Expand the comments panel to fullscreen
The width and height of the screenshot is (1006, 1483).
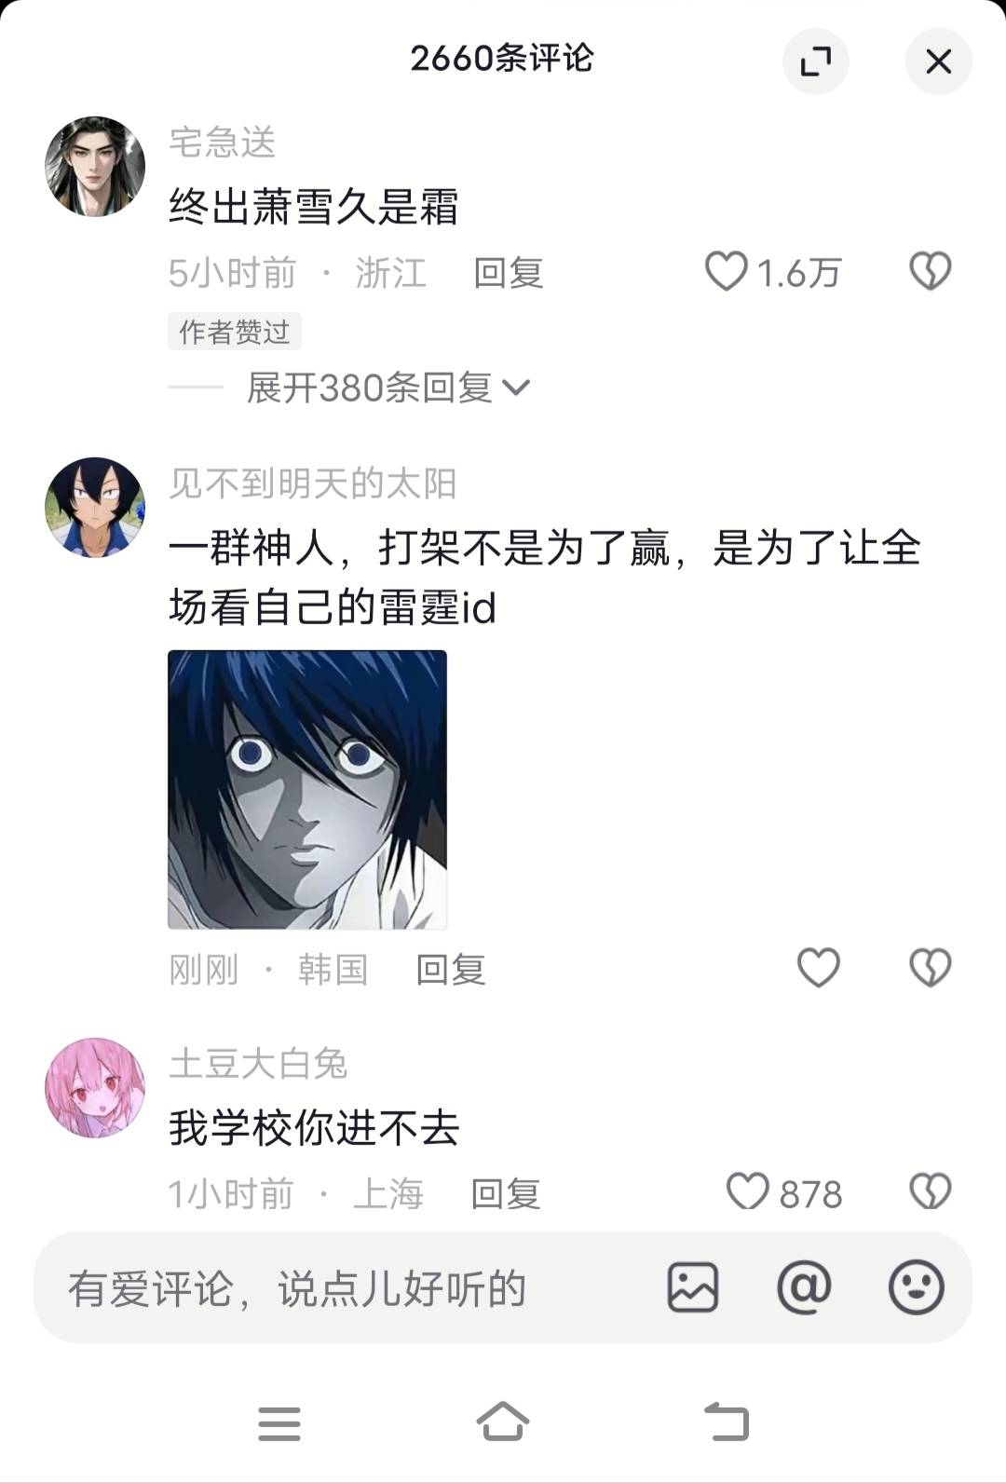click(816, 61)
